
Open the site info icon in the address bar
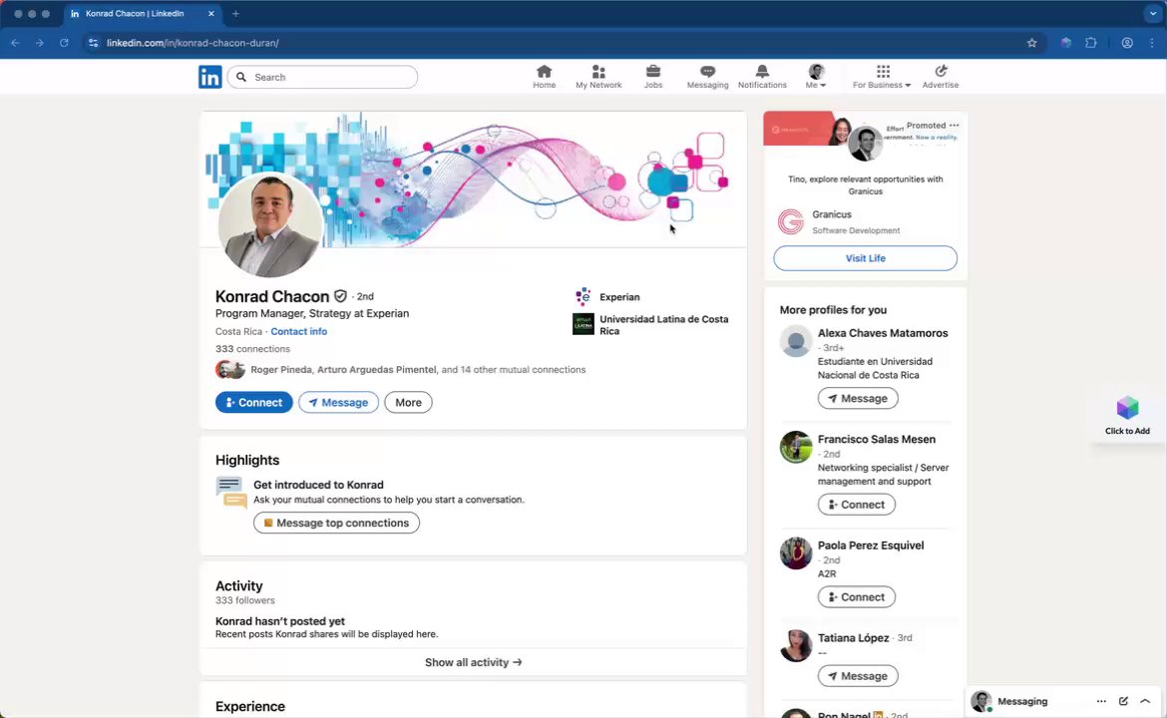click(93, 43)
